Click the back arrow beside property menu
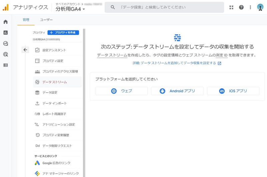 click(x=25, y=50)
